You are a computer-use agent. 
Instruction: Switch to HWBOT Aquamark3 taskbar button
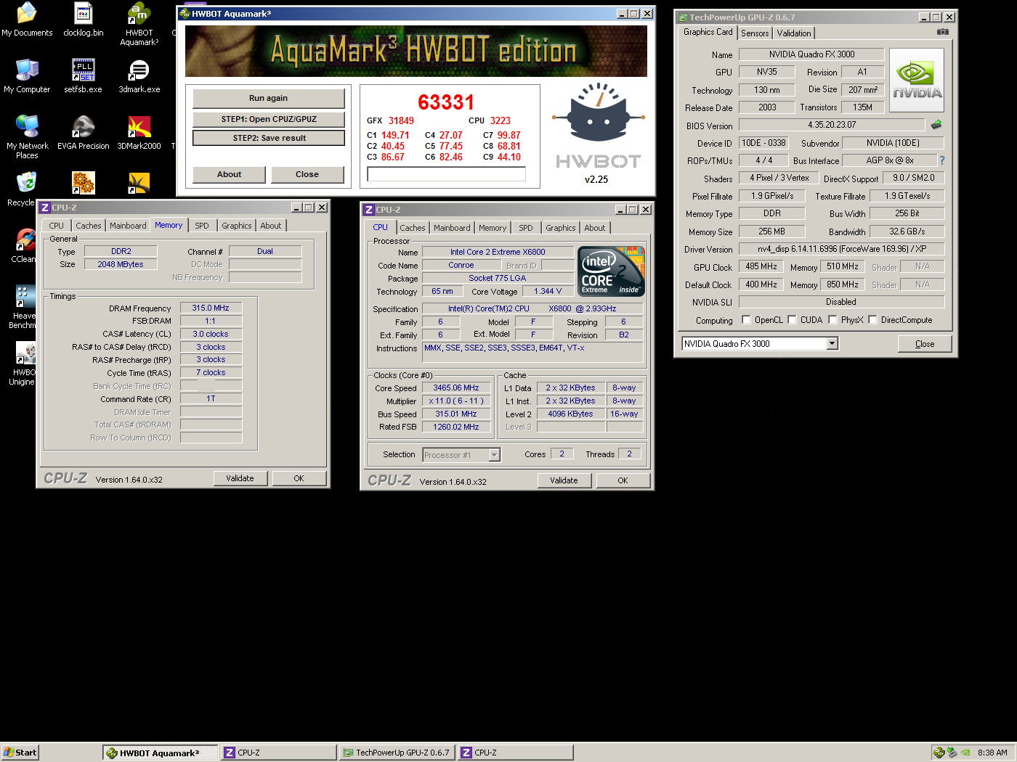pyautogui.click(x=161, y=753)
